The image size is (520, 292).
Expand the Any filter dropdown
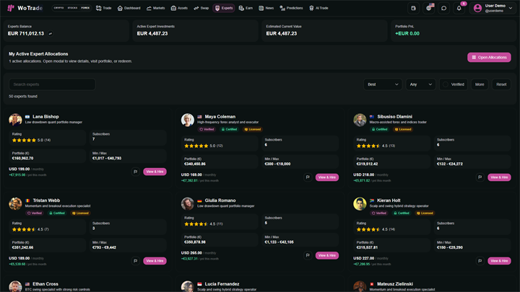(x=420, y=84)
